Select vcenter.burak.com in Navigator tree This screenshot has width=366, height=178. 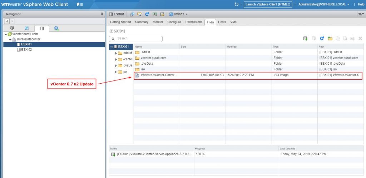click(25, 34)
